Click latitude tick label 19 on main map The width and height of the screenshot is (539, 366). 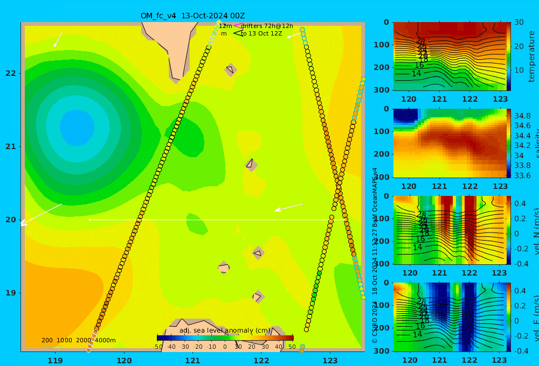[11, 293]
